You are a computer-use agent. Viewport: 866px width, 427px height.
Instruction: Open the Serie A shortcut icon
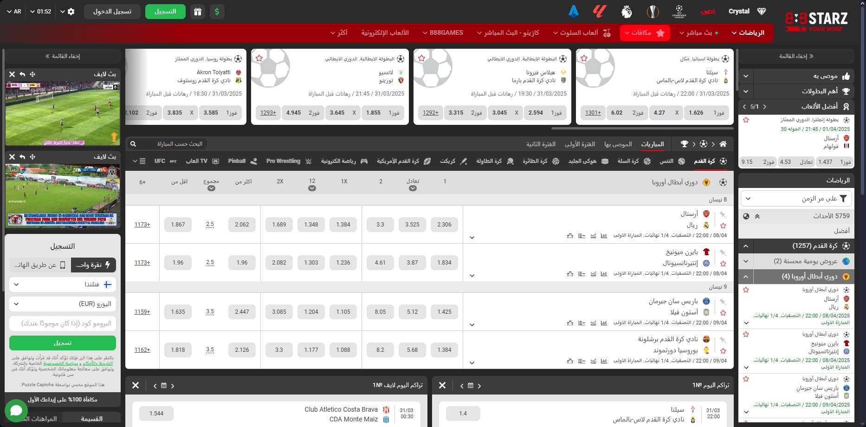(574, 12)
